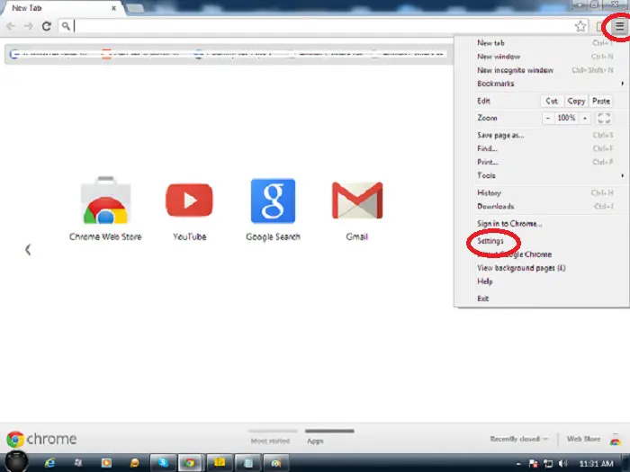Switch to Skype in the taskbar
630x472 pixels.
coord(163,463)
